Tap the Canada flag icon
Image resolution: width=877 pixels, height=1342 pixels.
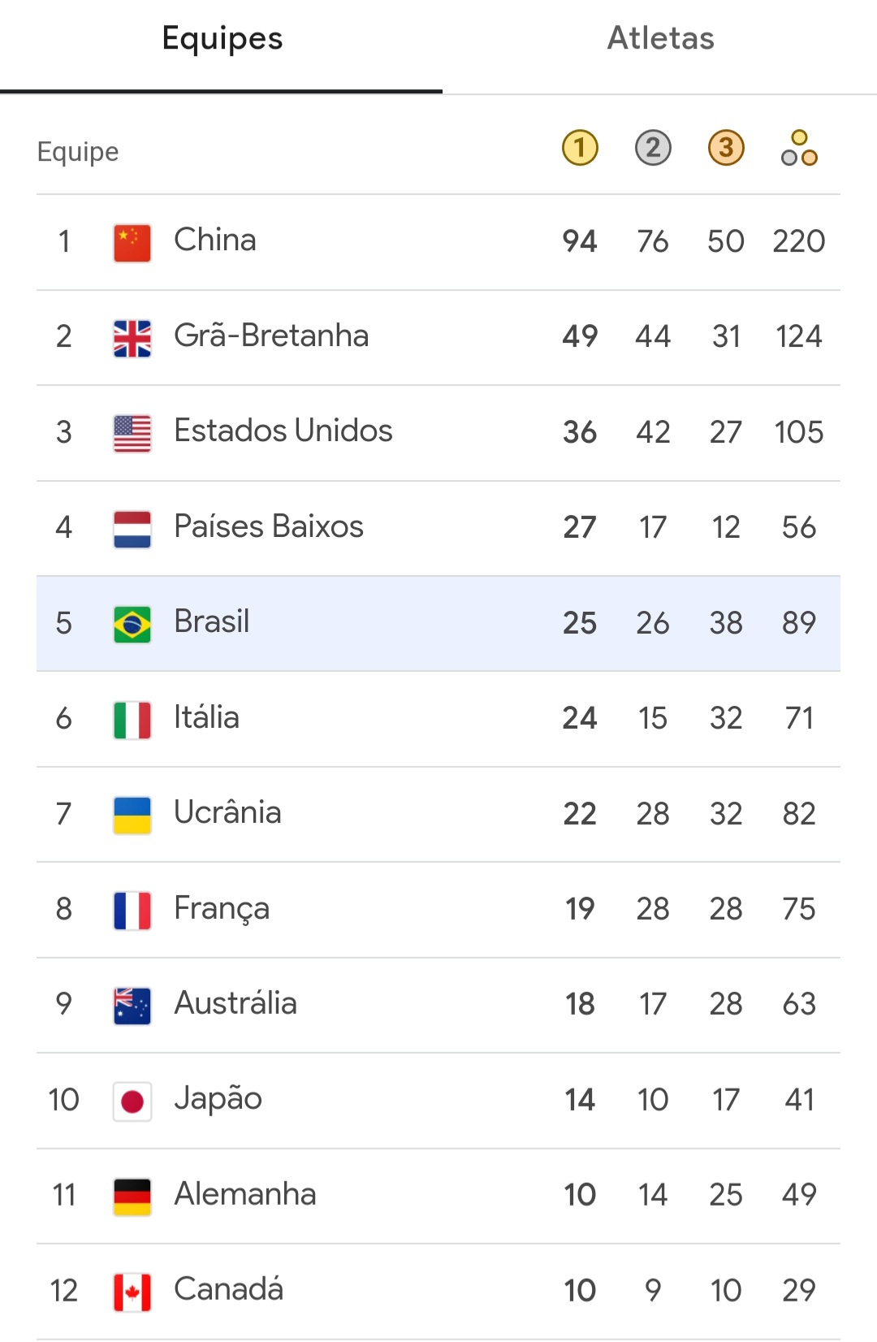pos(132,1292)
